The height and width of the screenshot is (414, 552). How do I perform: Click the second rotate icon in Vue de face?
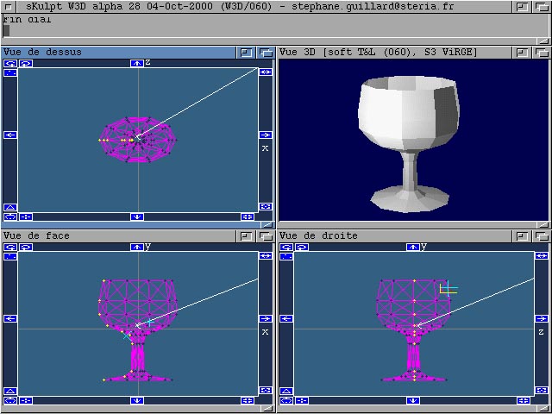pyautogui.click(x=26, y=248)
